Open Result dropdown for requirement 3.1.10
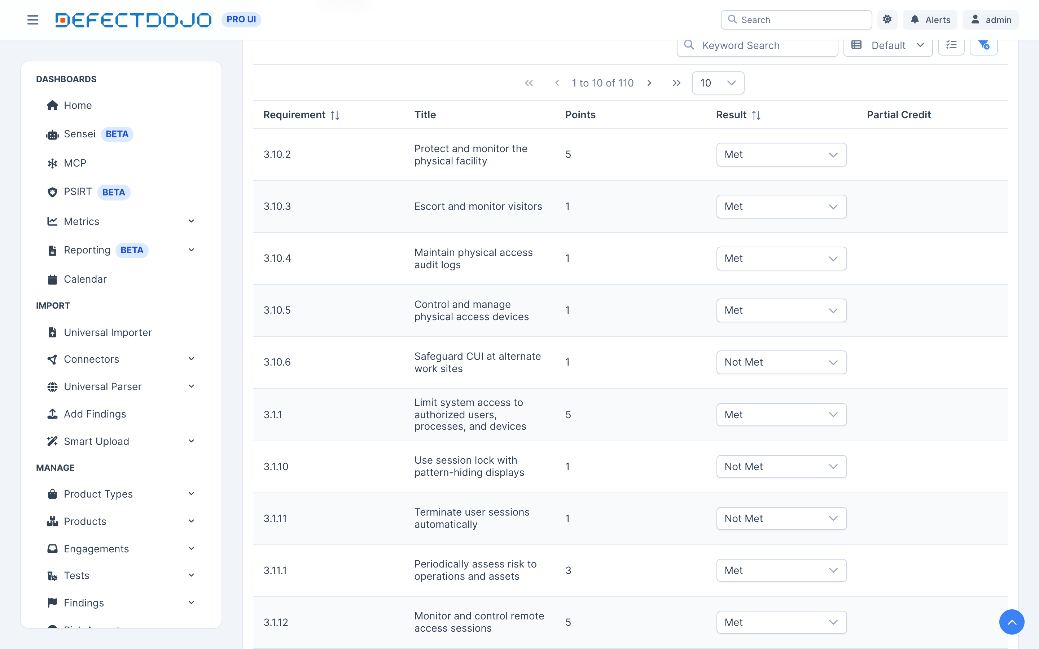The height and width of the screenshot is (649, 1039). (x=781, y=467)
